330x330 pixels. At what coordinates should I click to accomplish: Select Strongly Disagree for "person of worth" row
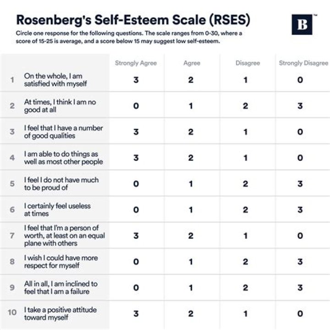click(300, 236)
